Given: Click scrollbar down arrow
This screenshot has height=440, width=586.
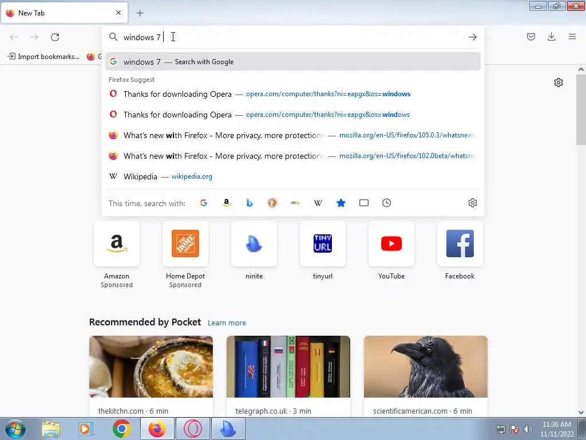Looking at the screenshot, I should [581, 412].
